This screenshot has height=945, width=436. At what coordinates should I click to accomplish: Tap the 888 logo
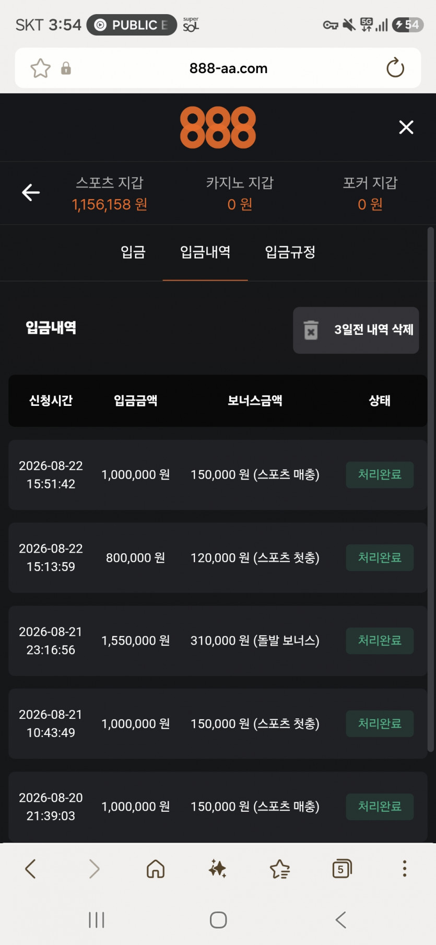[x=218, y=127]
